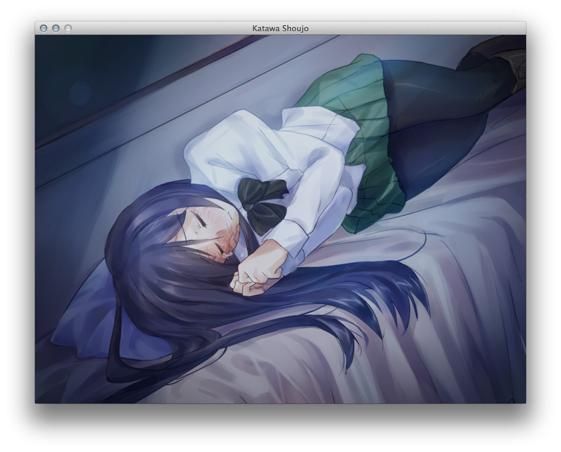This screenshot has height=452, width=561.
Task: Click the zoom button of Katawa Shoujo window
Action: click(68, 28)
